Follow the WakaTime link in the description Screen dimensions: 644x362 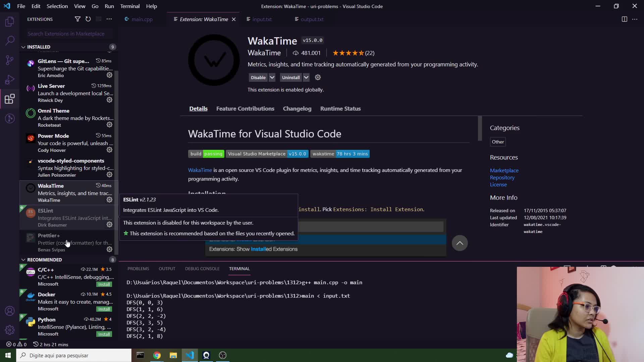[x=200, y=170]
